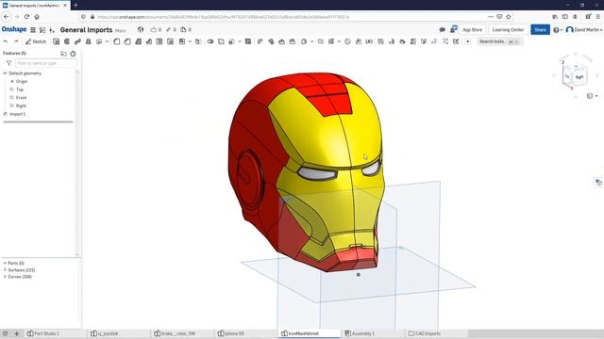Click the blue Share button
This screenshot has width=604, height=339.
pyautogui.click(x=540, y=29)
